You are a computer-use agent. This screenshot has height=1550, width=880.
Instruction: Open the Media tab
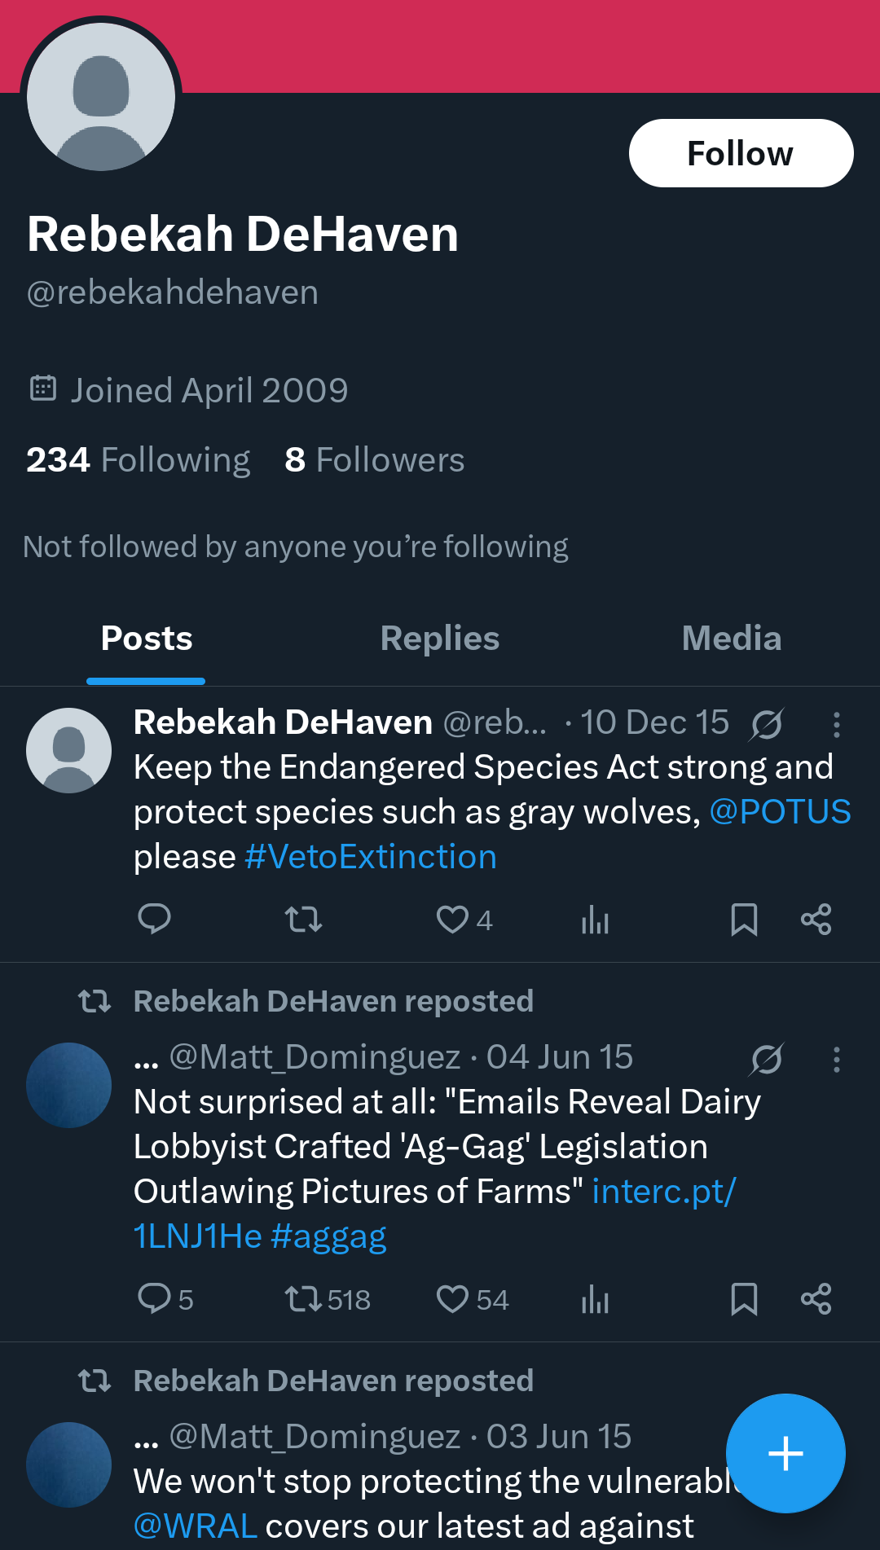[x=731, y=639]
